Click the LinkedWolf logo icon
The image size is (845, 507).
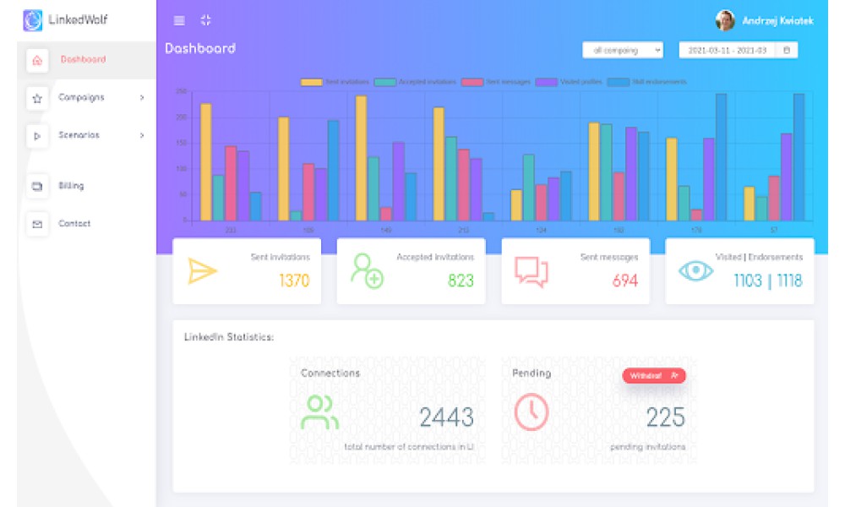[x=32, y=20]
